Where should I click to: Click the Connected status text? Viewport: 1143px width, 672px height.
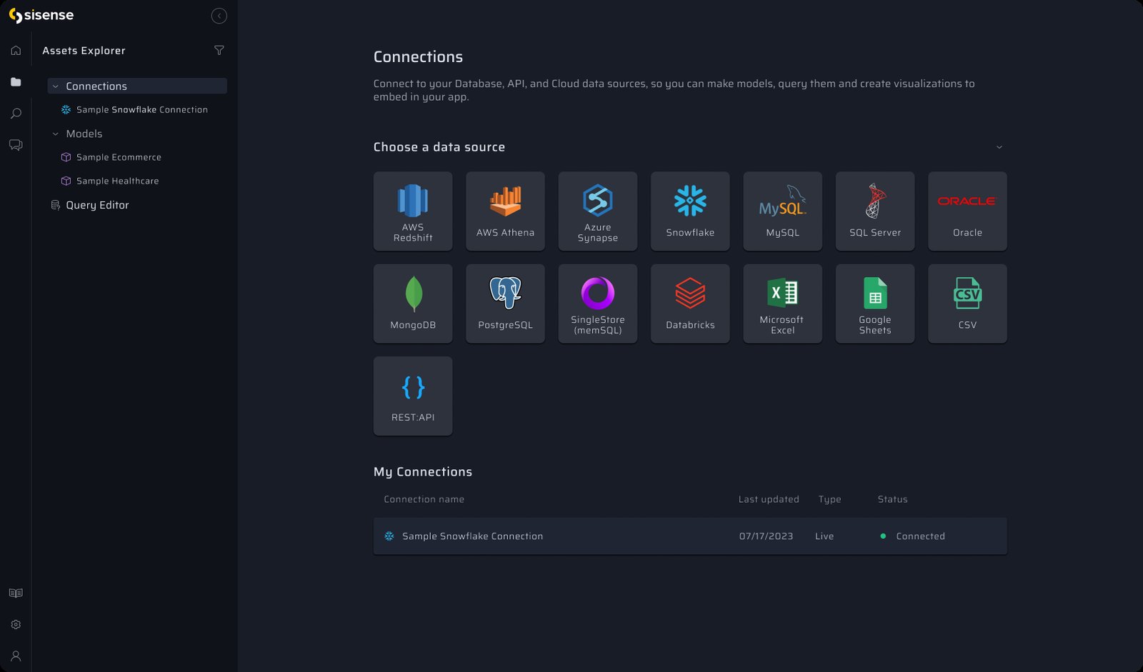point(920,536)
